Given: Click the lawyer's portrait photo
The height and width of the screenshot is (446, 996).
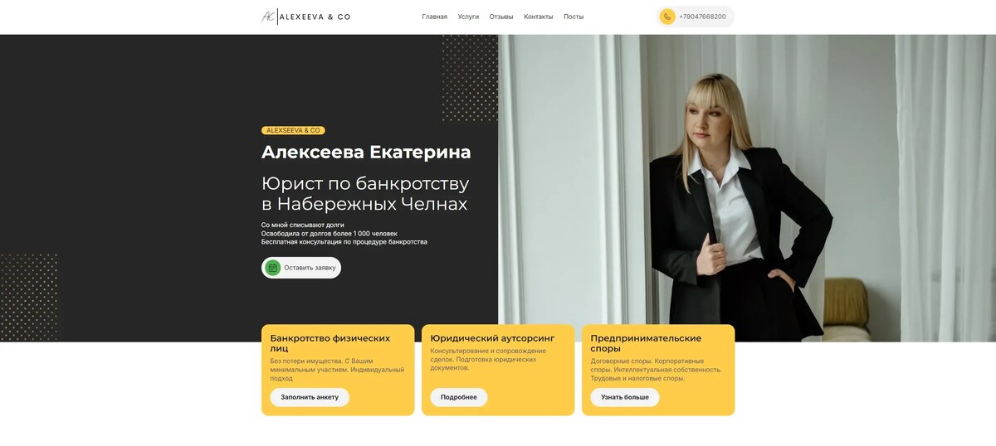Looking at the screenshot, I should [x=747, y=188].
